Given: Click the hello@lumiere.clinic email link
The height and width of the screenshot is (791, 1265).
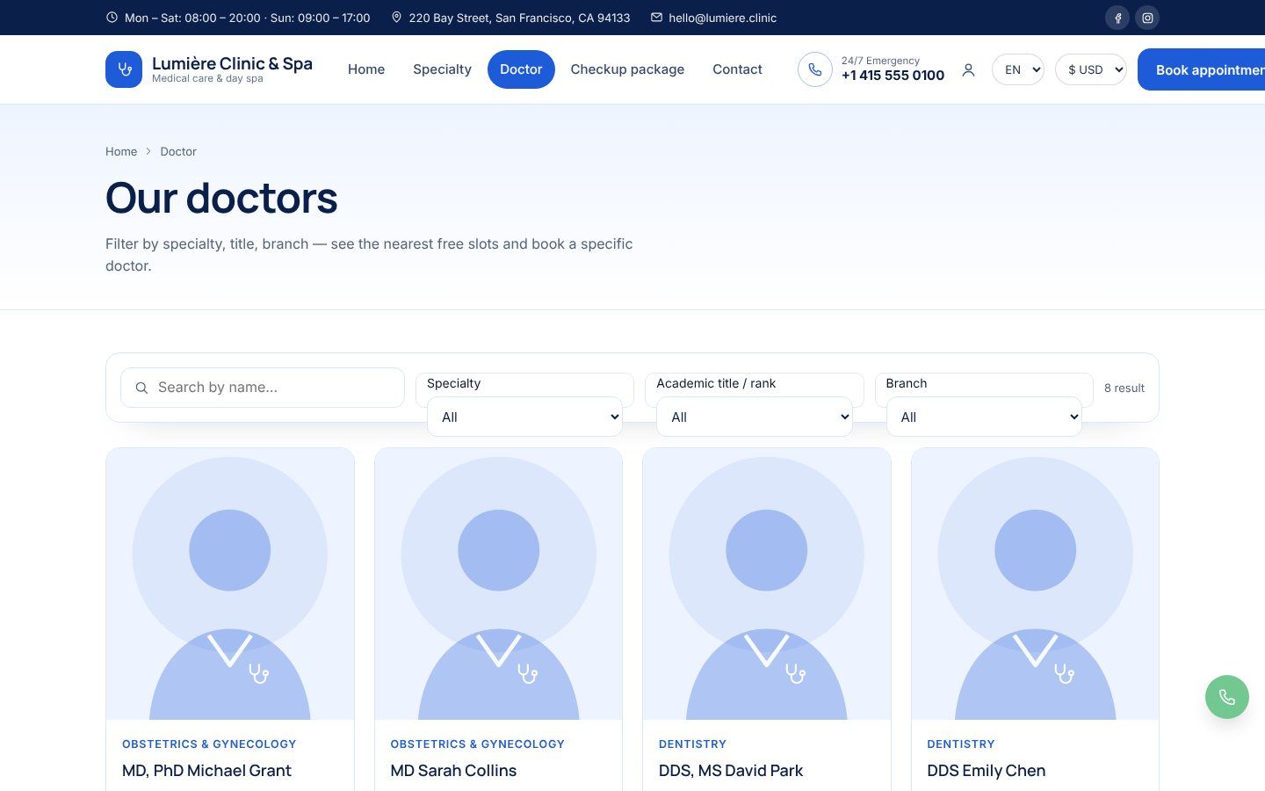Looking at the screenshot, I should 722,18.
